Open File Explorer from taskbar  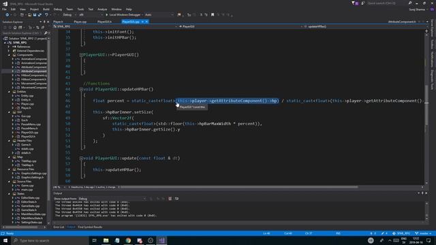106,240
